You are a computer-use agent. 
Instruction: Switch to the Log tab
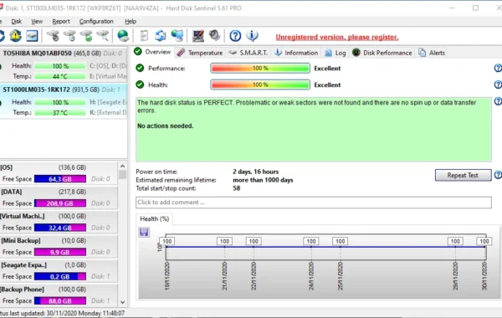(x=336, y=53)
